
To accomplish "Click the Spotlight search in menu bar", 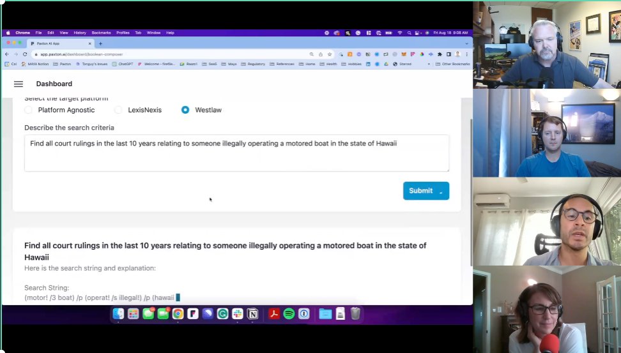I will tap(409, 33).
